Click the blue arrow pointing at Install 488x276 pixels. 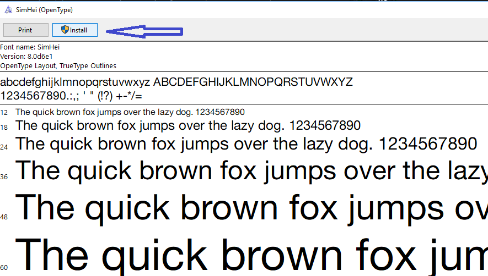[144, 32]
